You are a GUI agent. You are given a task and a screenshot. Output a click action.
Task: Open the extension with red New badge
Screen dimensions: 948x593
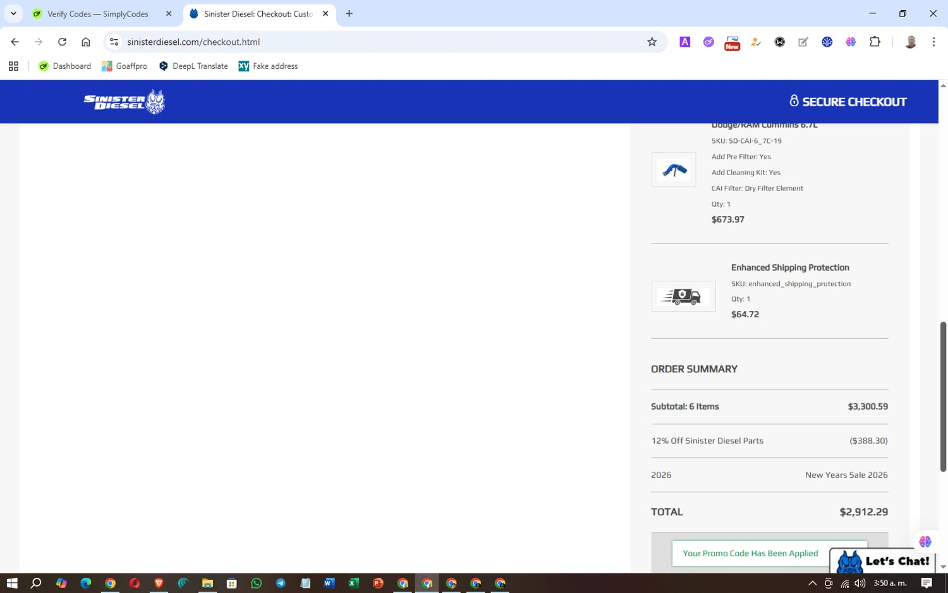(x=732, y=43)
